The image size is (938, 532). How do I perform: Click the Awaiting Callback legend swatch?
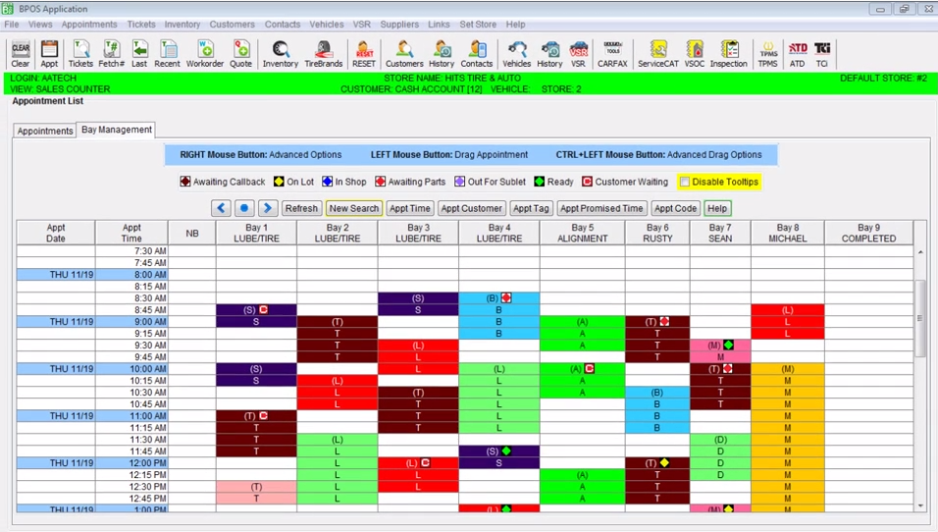click(x=185, y=182)
